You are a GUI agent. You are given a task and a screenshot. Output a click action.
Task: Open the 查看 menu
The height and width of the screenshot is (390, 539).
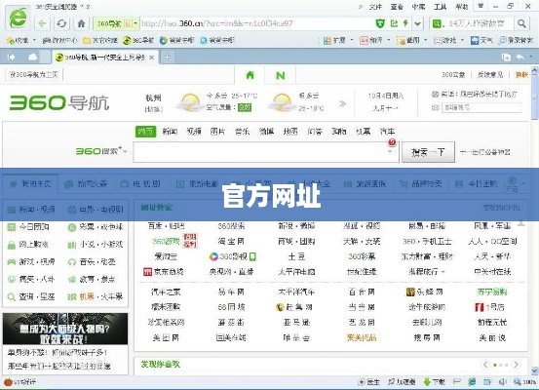(397, 7)
